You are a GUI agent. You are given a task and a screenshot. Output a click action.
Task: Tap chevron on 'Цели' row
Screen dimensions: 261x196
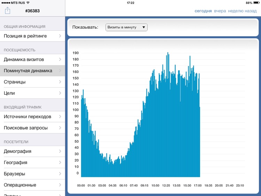point(60,93)
